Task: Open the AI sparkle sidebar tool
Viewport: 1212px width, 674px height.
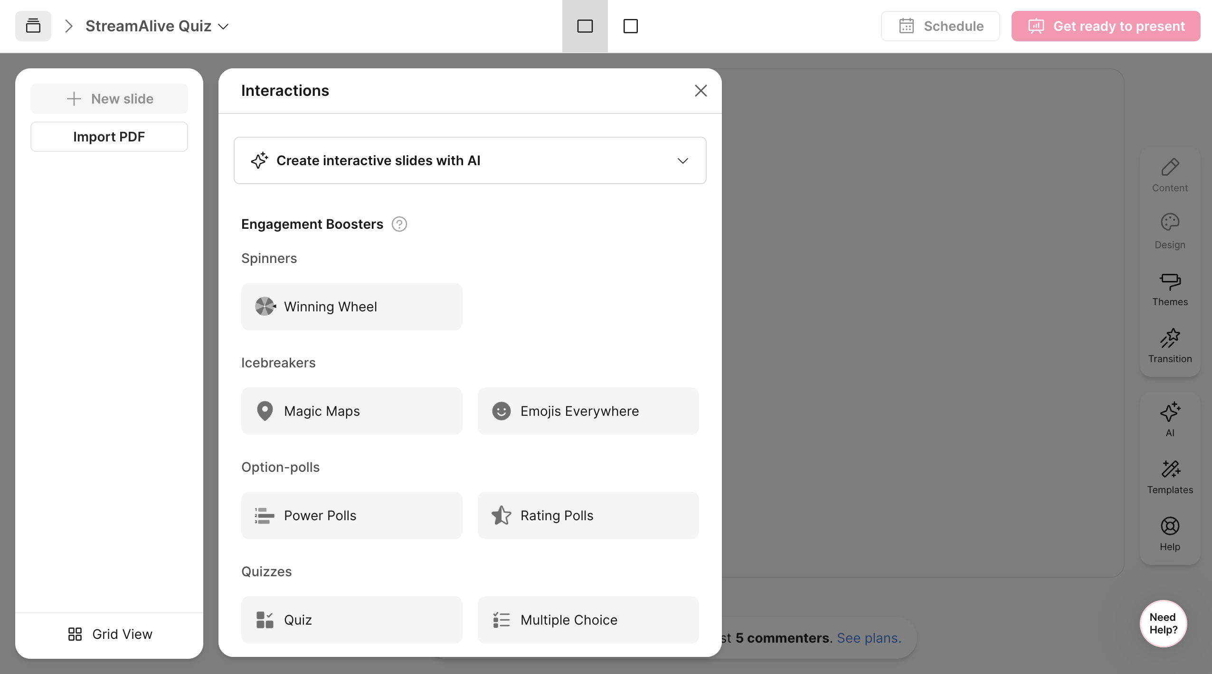Action: pos(1170,420)
